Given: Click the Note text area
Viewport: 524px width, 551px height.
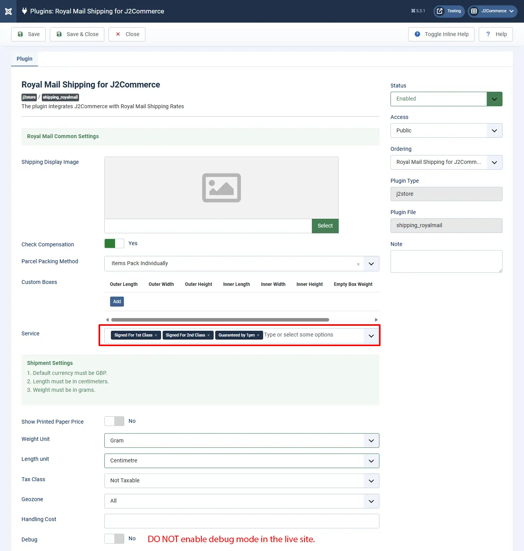Looking at the screenshot, I should [x=447, y=262].
